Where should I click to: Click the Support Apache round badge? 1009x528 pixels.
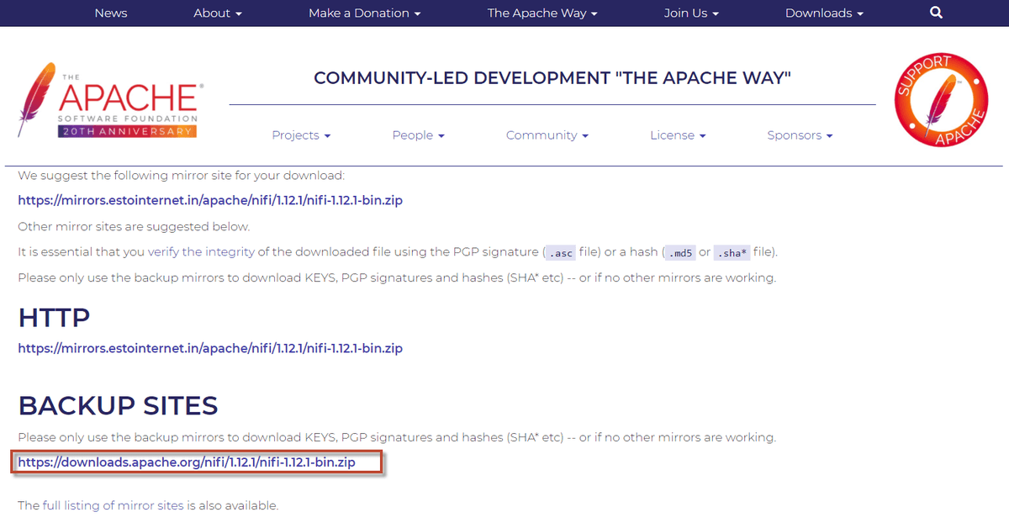pyautogui.click(x=940, y=101)
